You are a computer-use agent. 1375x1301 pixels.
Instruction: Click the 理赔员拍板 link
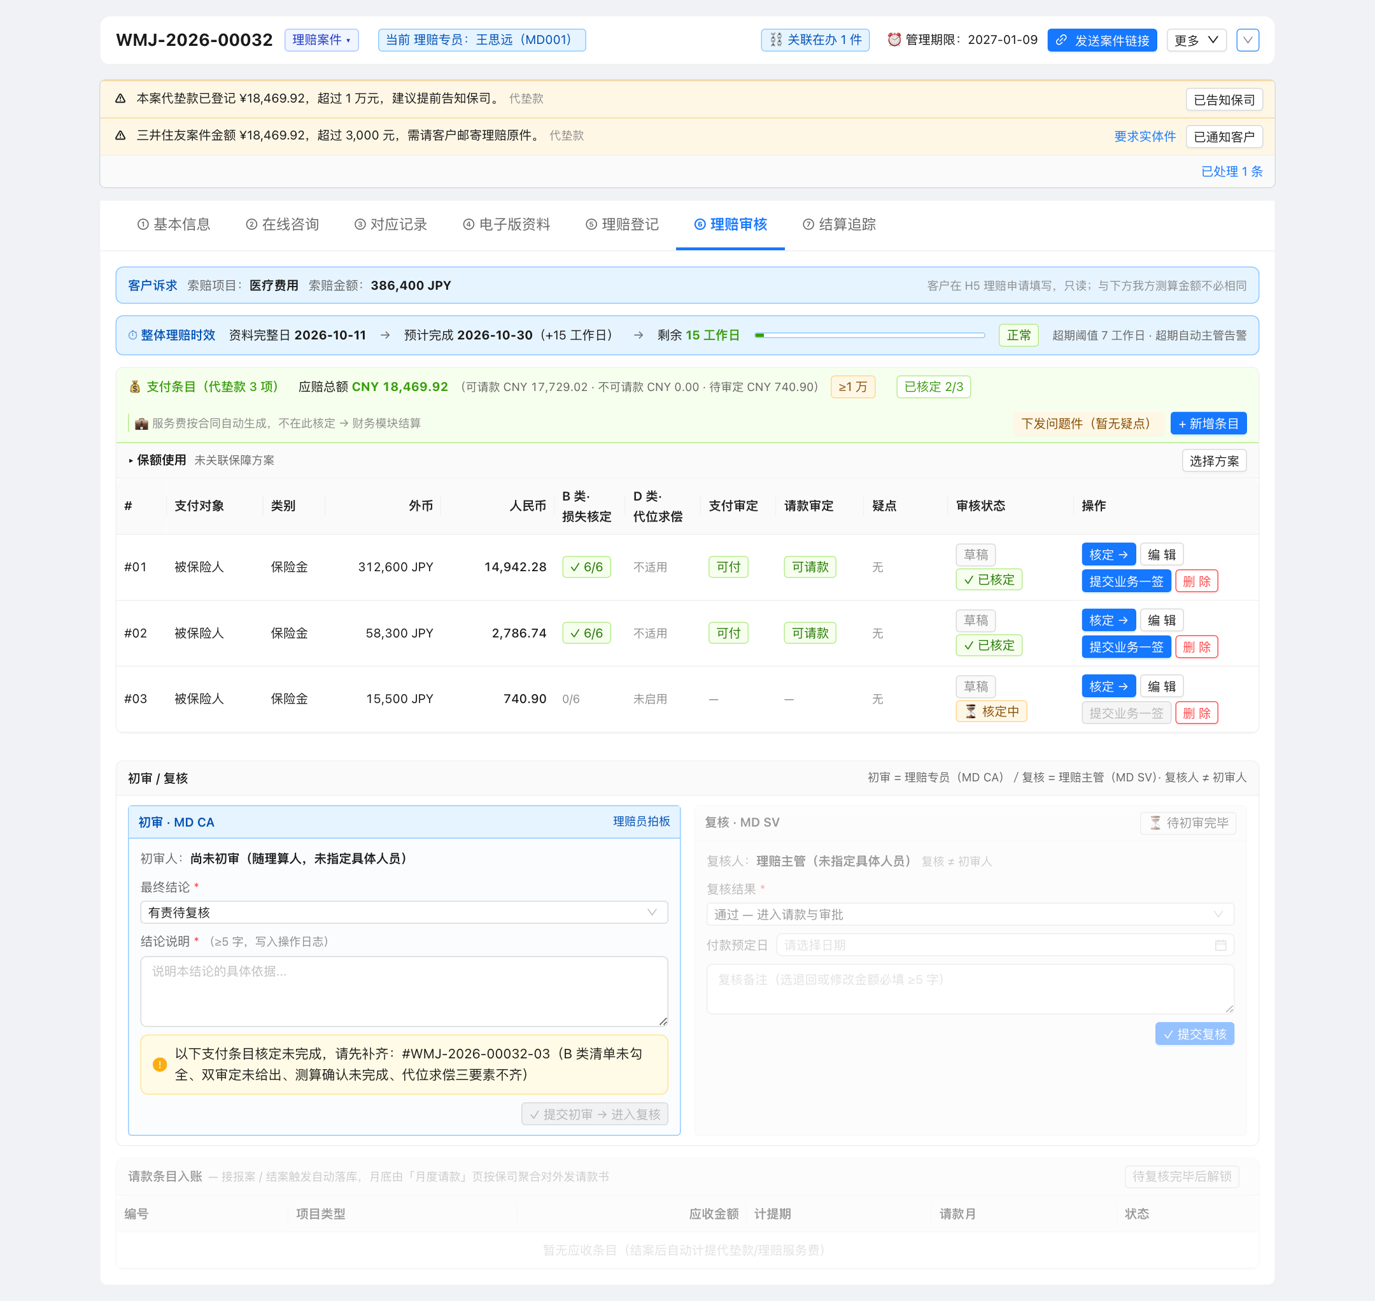642,821
